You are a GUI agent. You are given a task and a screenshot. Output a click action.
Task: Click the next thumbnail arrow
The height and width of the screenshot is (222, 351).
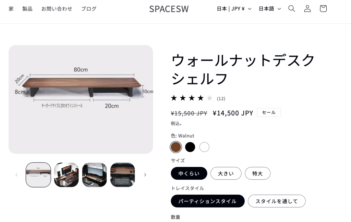tap(145, 175)
